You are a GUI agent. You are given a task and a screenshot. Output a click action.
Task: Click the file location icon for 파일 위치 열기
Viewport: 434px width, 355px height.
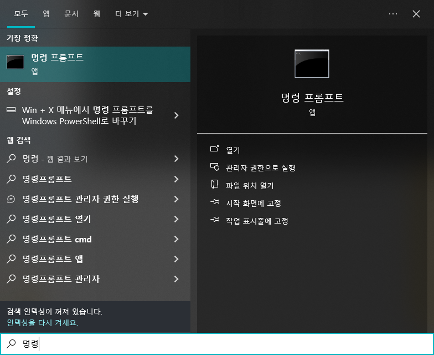tap(215, 184)
